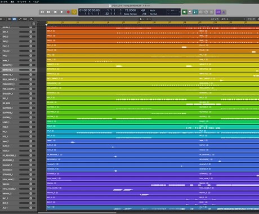The image size is (259, 214).
Task: Open the Window menu in the menu bar
Action: [x=22, y=2]
